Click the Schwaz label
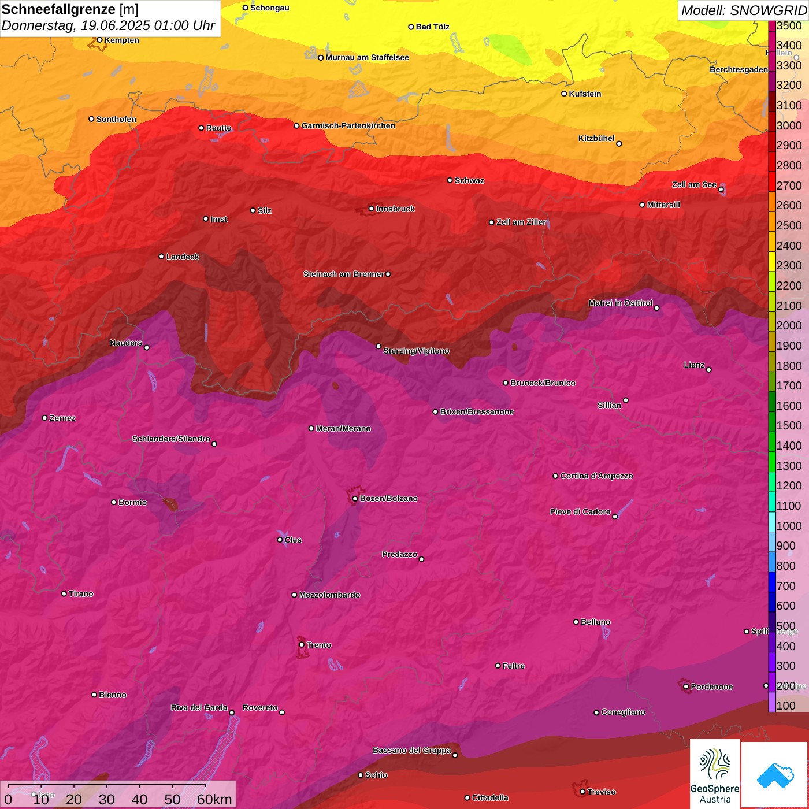Image resolution: width=809 pixels, height=809 pixels. (469, 180)
